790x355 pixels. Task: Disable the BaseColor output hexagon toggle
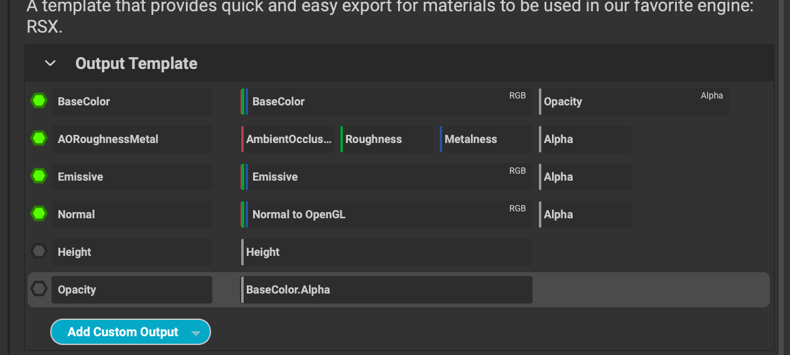point(39,101)
